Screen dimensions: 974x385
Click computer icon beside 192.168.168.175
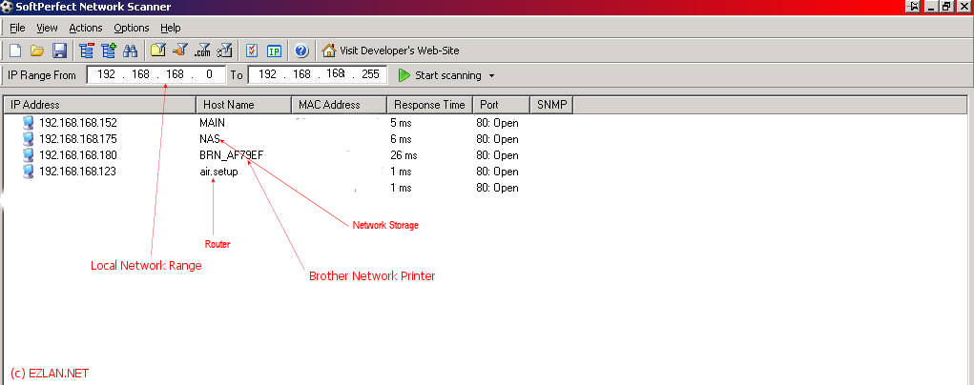28,139
